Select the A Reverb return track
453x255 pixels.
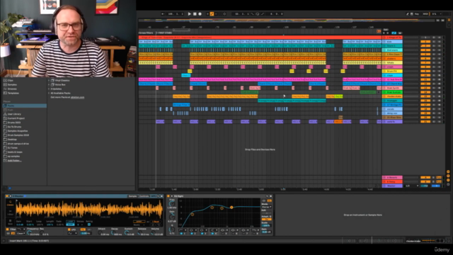pyautogui.click(x=392, y=178)
